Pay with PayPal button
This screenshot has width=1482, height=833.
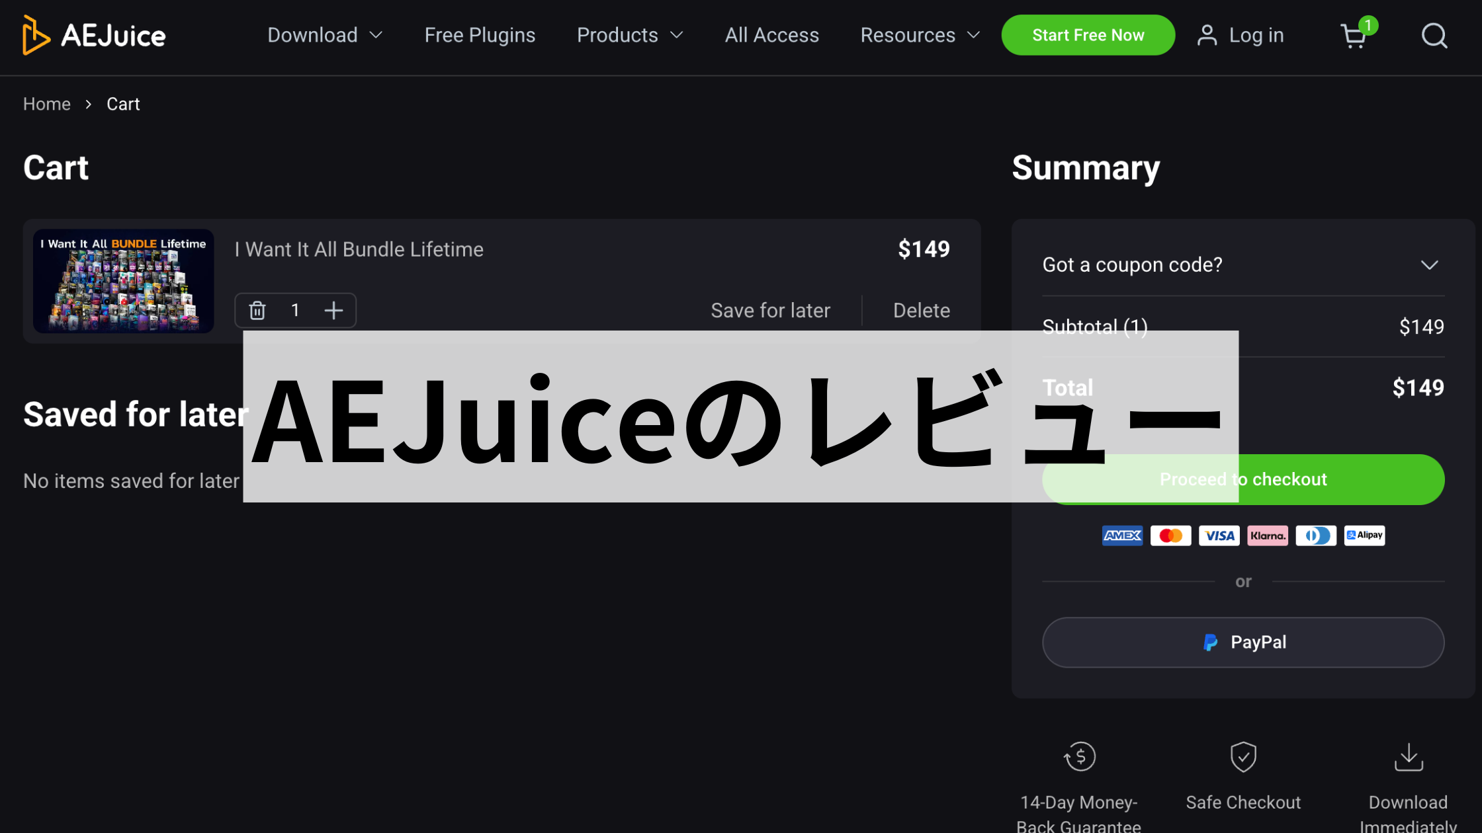pyautogui.click(x=1243, y=642)
